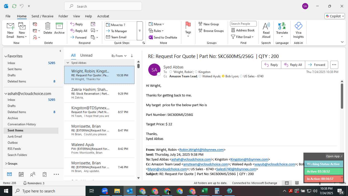Viewport: 348px width, 196px height.
Task: Reply using the ribbon Reply button
Action: click(77, 24)
